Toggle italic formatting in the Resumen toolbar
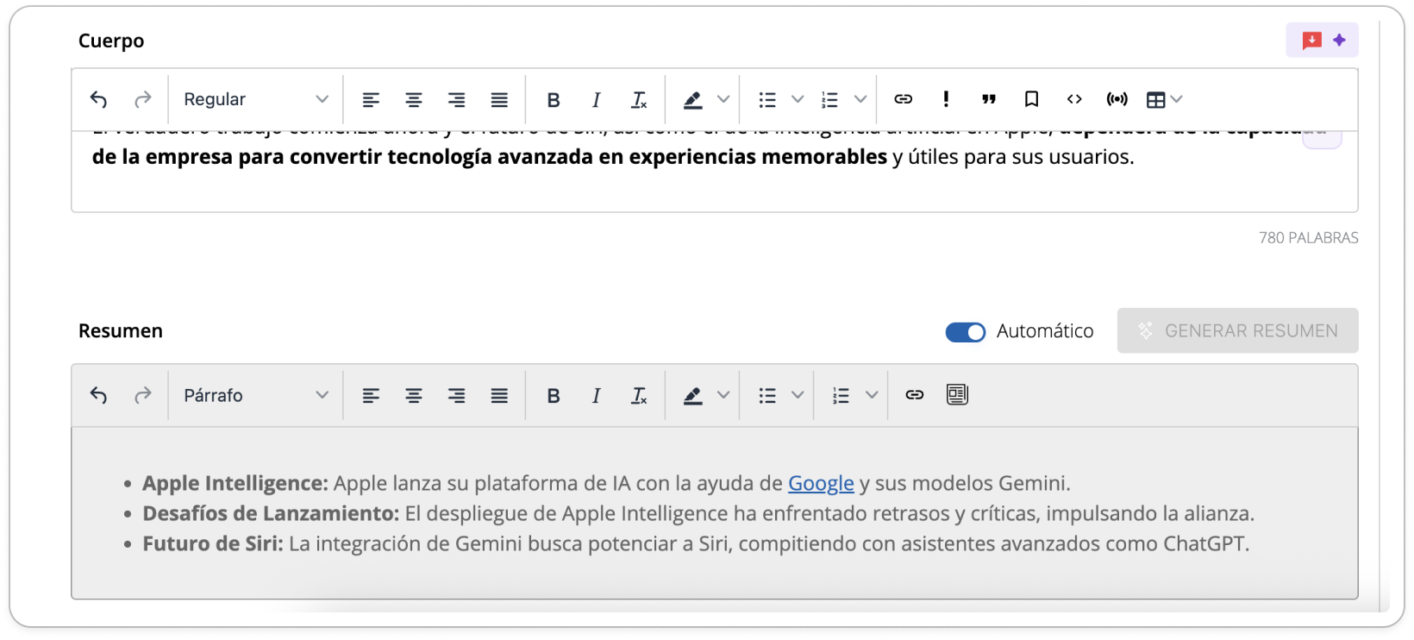1414x640 pixels. [596, 396]
